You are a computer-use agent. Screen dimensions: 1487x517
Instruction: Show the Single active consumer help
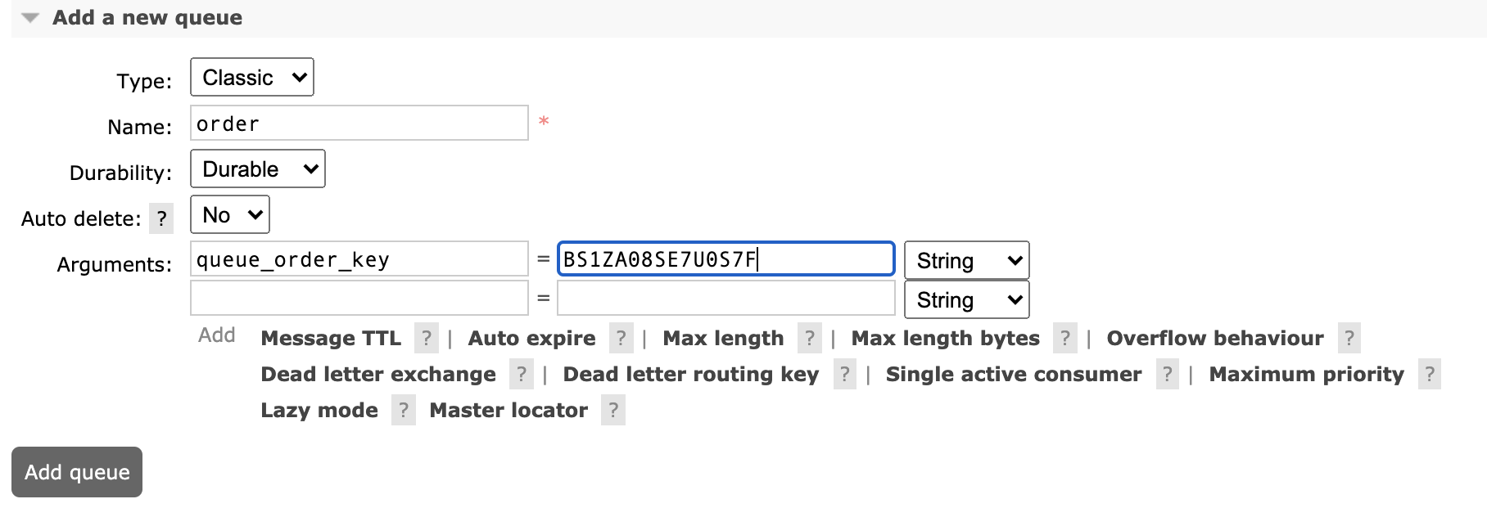pyautogui.click(x=1167, y=375)
